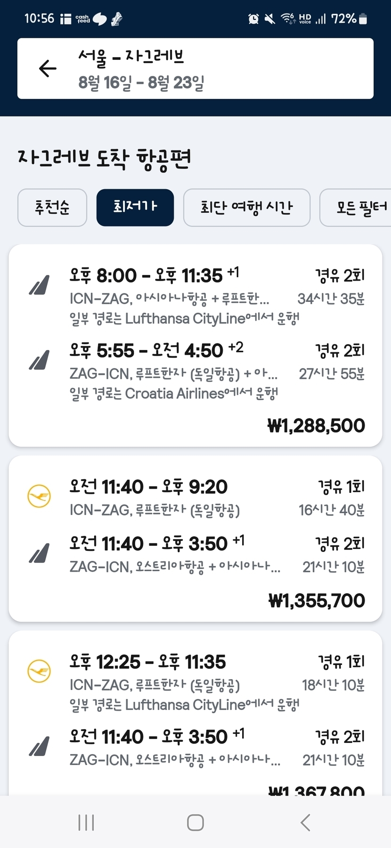
Task: Change the 8월 16일 – 8월 23일 dates
Action: (x=141, y=83)
